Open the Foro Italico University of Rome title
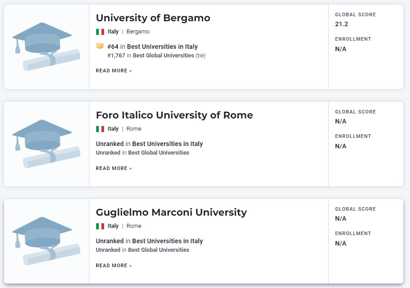 coord(174,115)
